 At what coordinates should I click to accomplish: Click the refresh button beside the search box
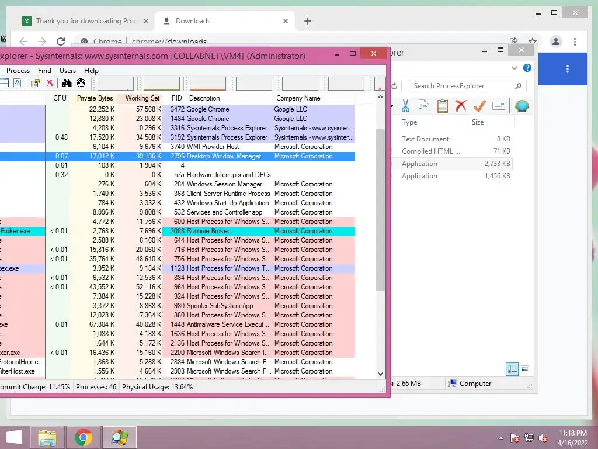click(394, 87)
